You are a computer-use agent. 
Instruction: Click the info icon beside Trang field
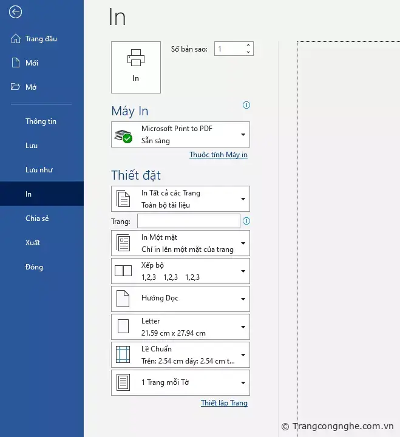coord(246,221)
